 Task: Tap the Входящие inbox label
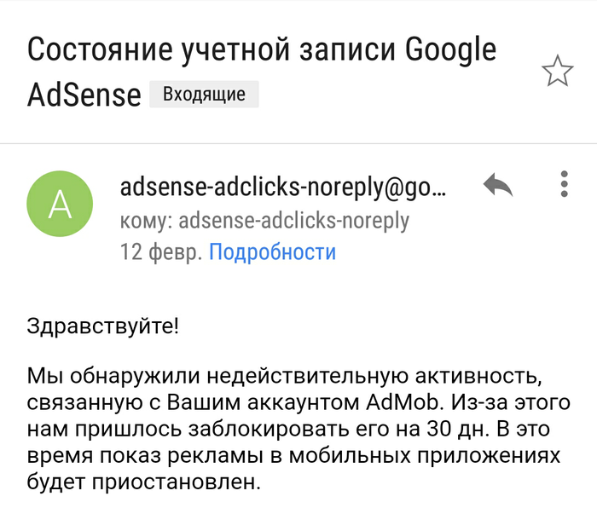tap(204, 94)
